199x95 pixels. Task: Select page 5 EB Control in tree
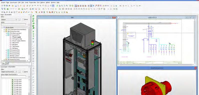[x=15, y=43]
